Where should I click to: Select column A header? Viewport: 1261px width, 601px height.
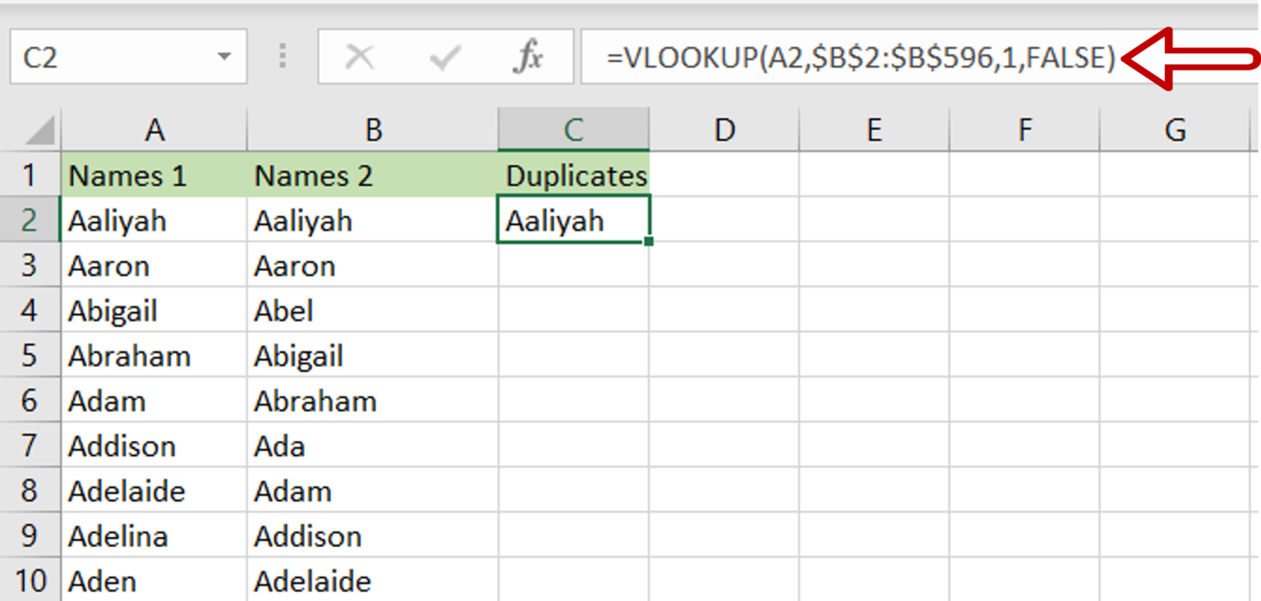click(x=154, y=129)
